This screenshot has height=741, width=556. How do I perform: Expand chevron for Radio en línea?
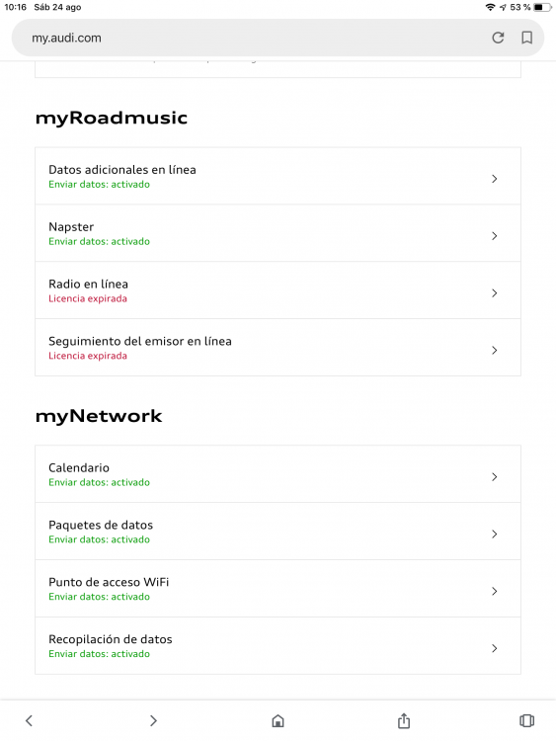[494, 293]
